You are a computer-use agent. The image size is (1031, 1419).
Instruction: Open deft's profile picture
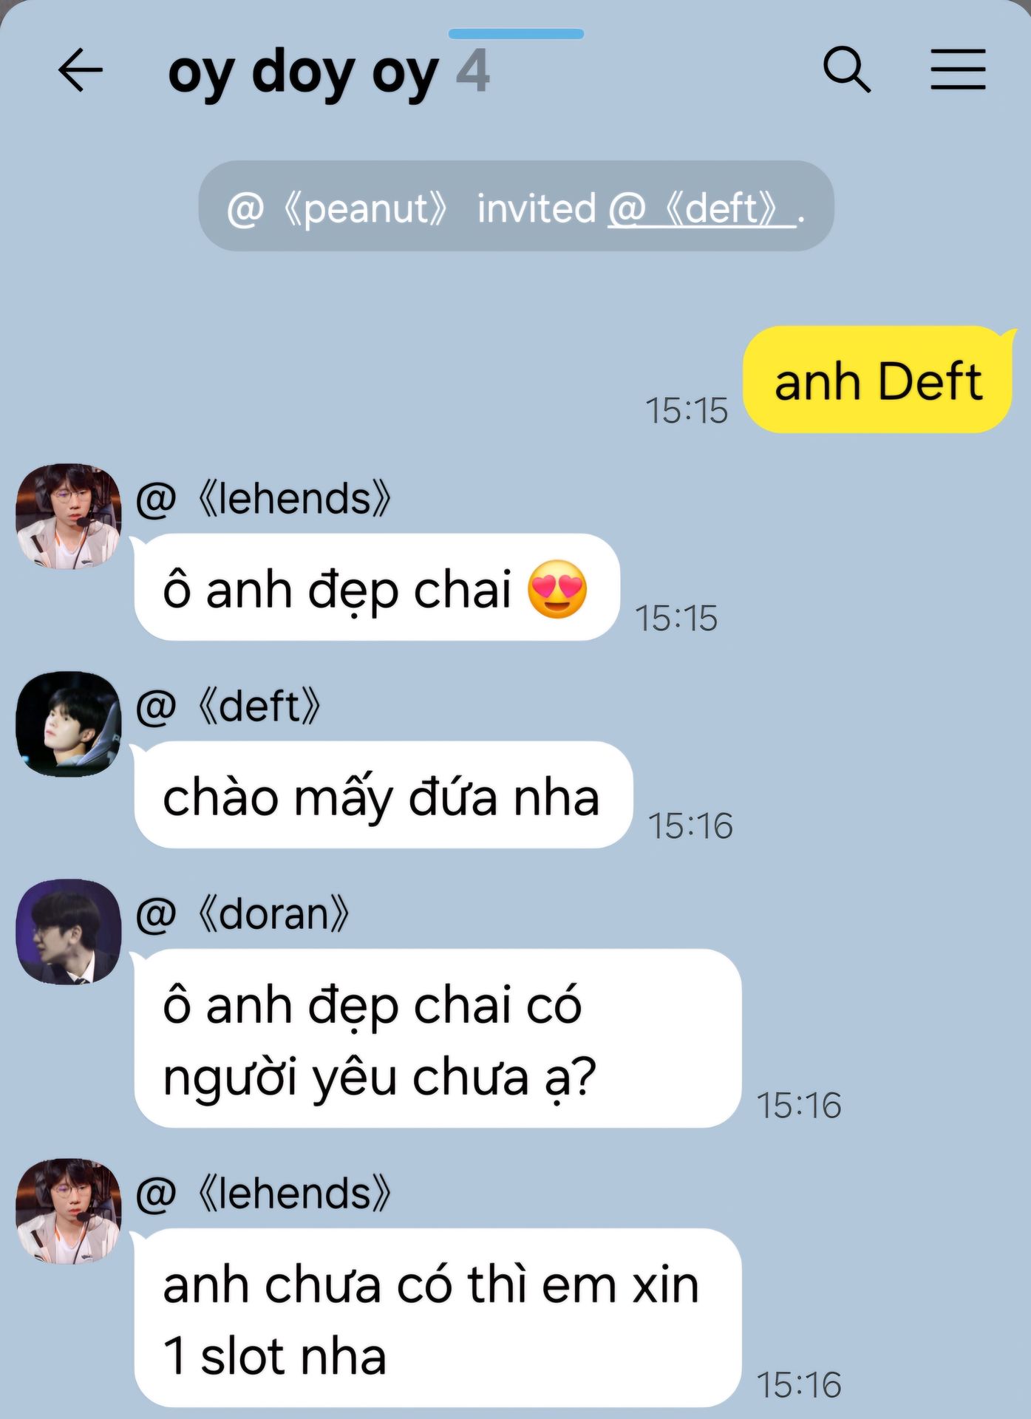point(68,724)
